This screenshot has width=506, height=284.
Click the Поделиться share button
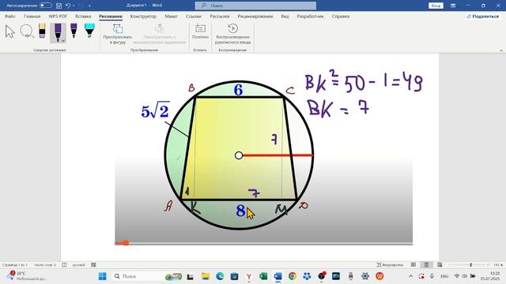point(483,16)
